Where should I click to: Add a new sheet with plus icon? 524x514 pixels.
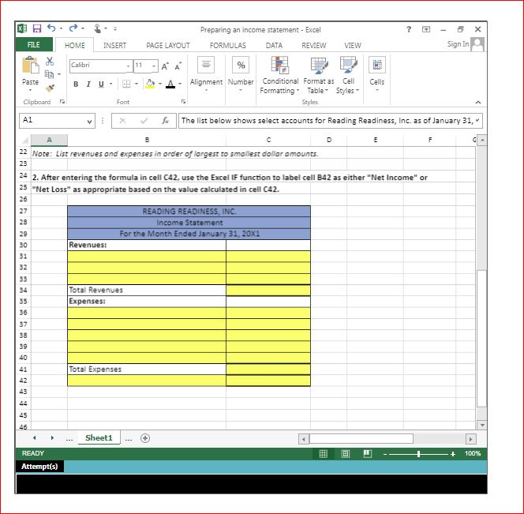[x=145, y=438]
